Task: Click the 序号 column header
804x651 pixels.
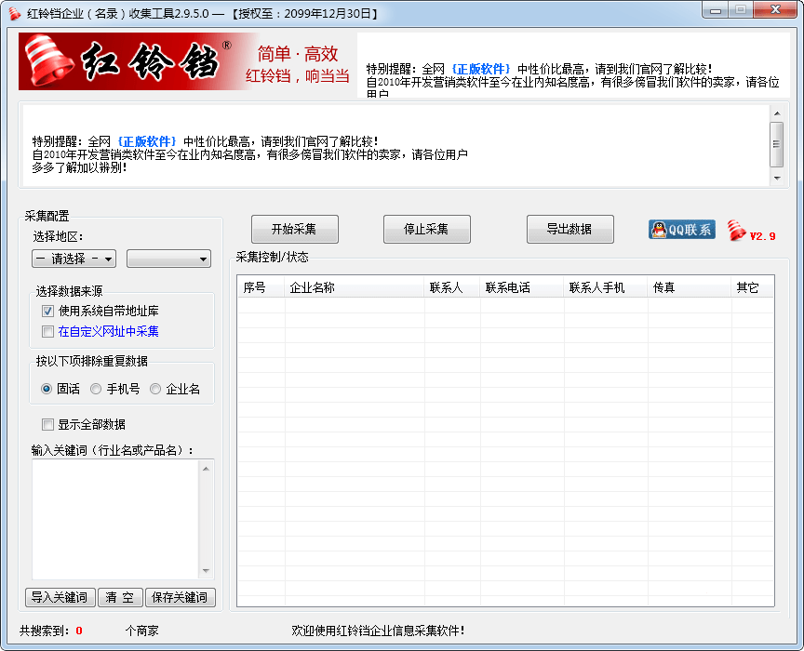Action: 261,287
